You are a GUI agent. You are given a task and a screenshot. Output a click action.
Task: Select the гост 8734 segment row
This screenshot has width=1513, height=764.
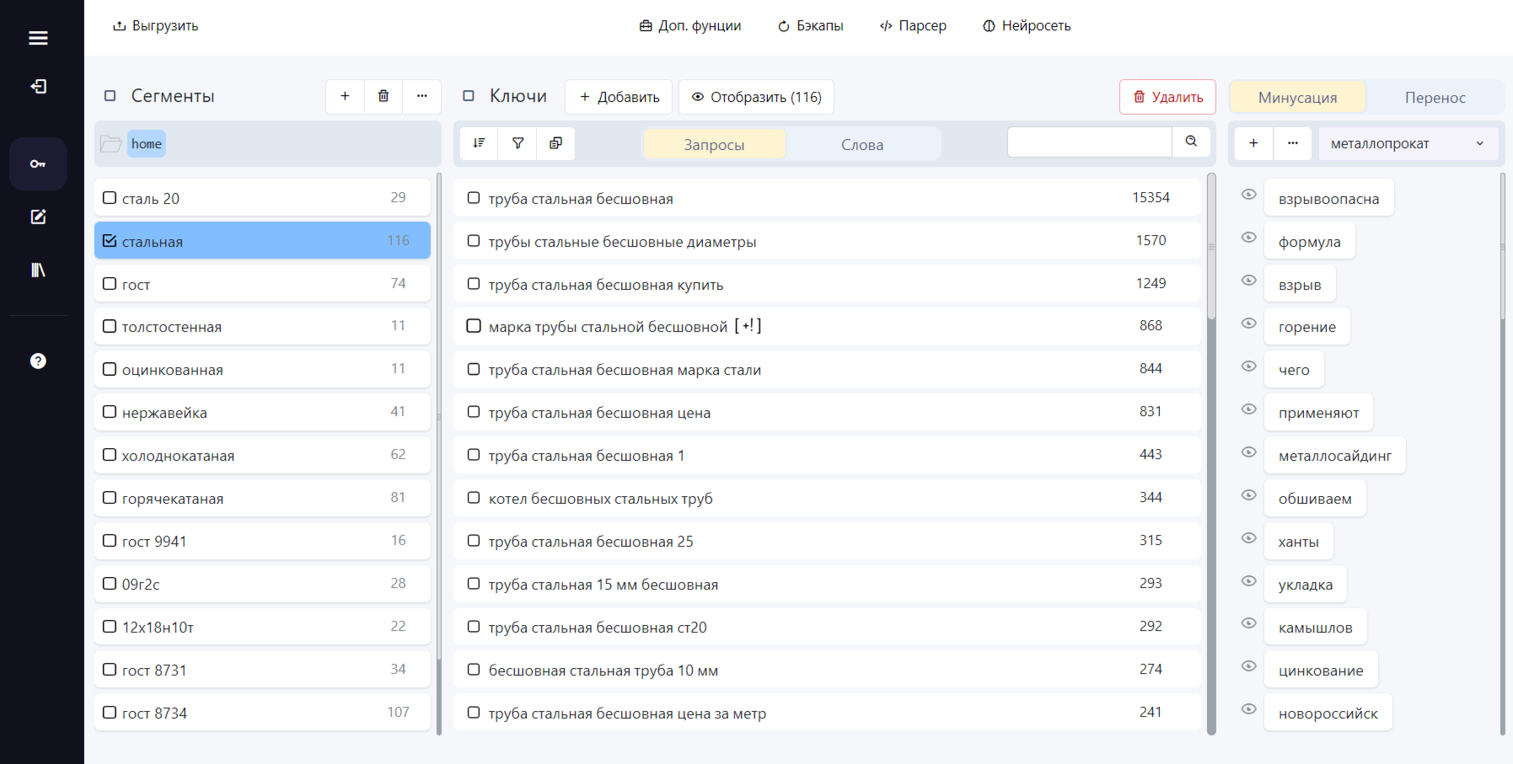pyautogui.click(x=262, y=712)
